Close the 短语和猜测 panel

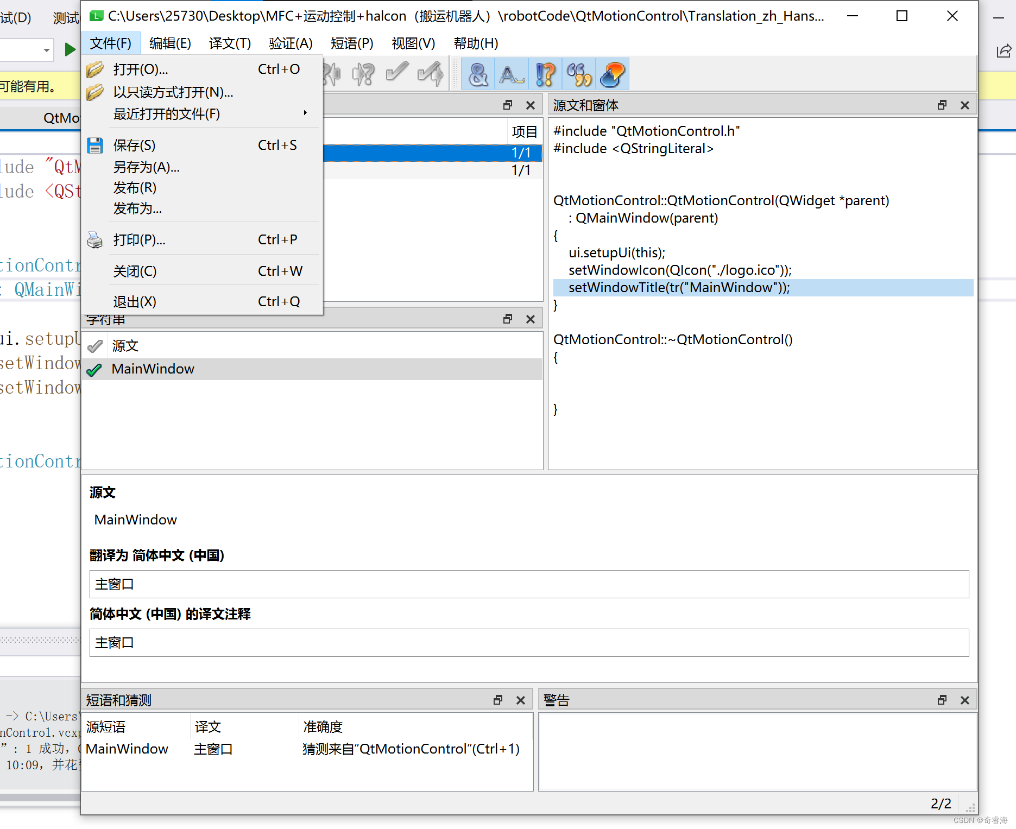point(521,700)
